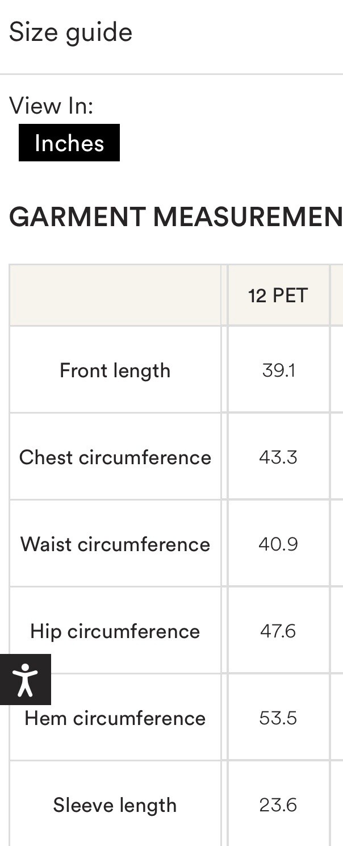Screen dimensions: 343x846
Task: Click the Sleeve length row label
Action: pos(115,805)
